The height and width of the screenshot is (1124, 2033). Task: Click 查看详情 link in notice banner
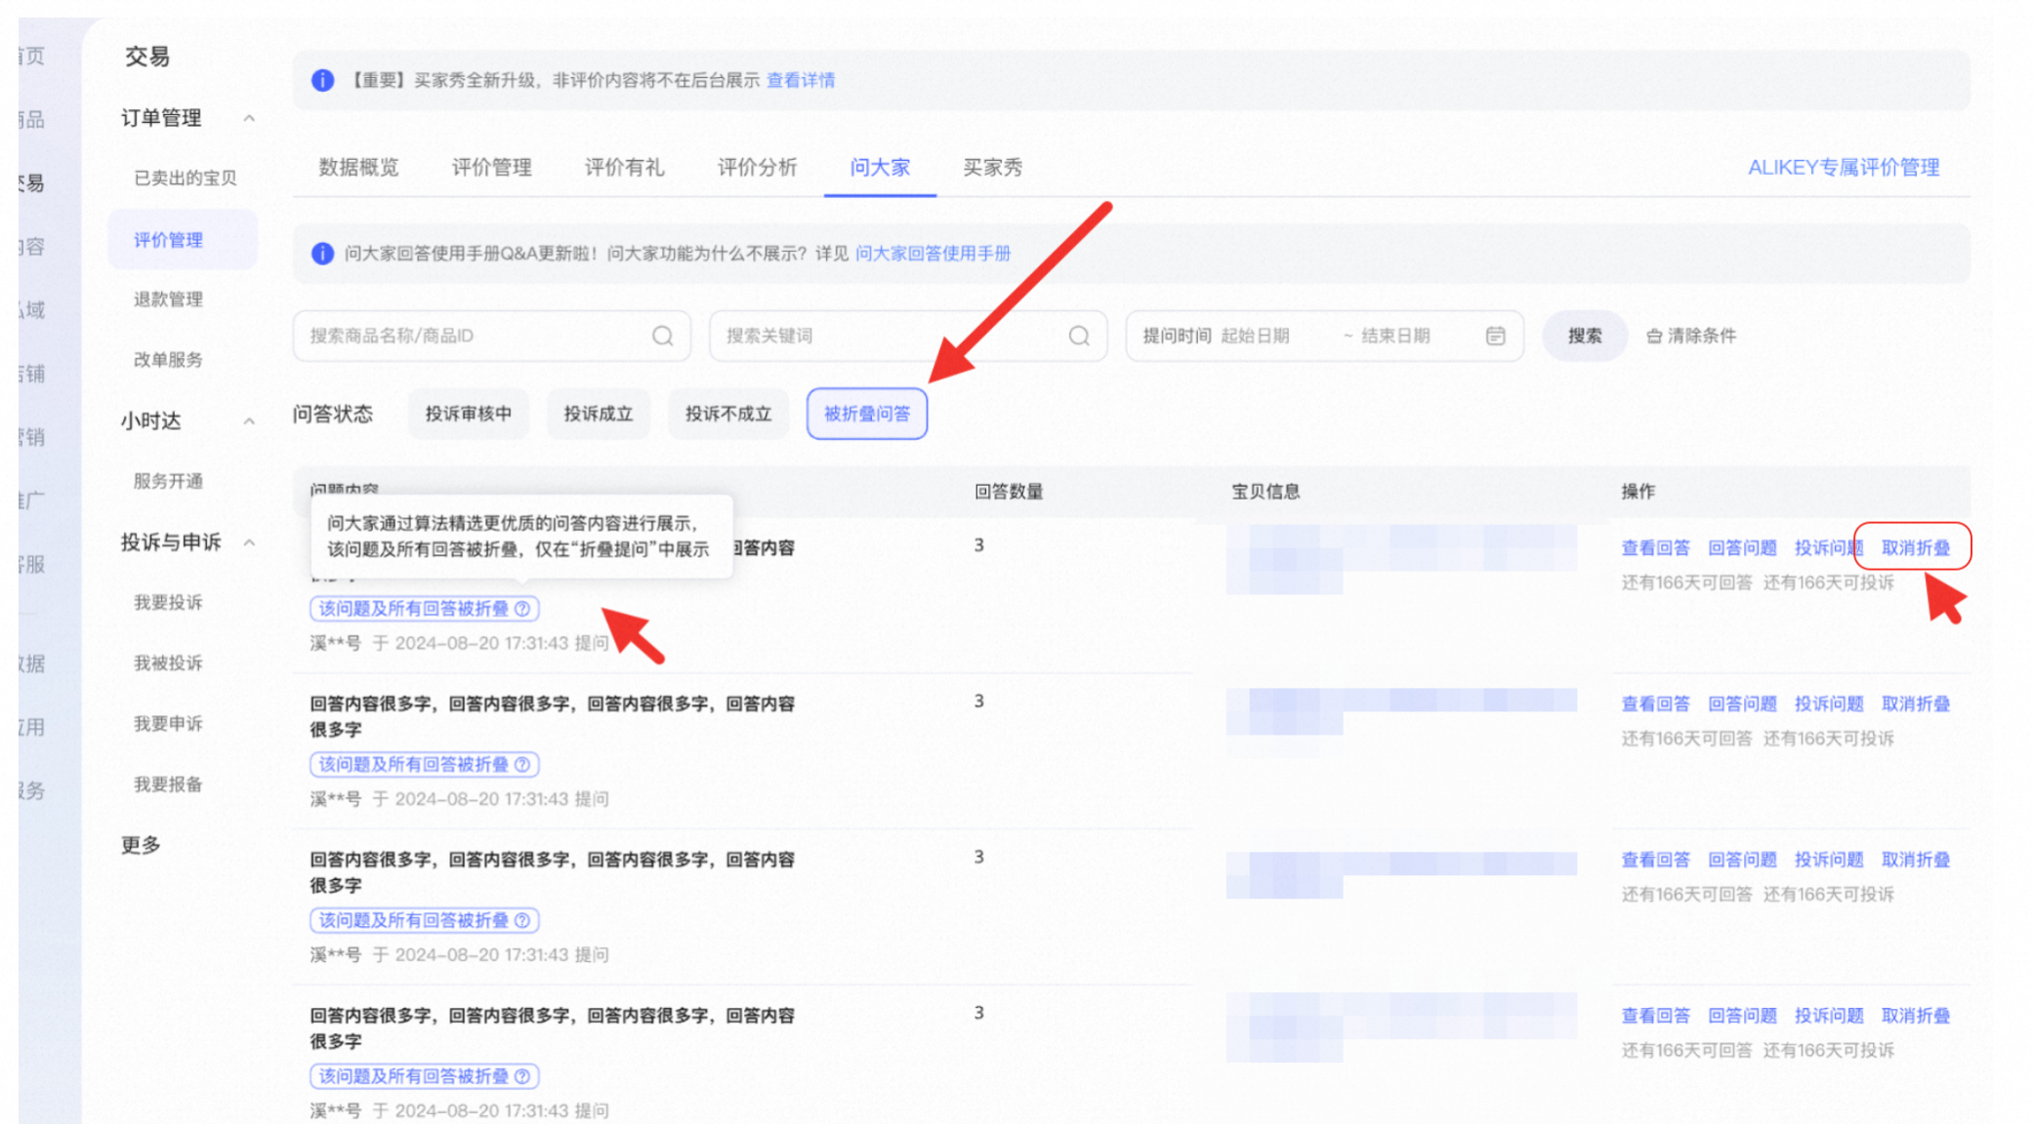coord(801,80)
